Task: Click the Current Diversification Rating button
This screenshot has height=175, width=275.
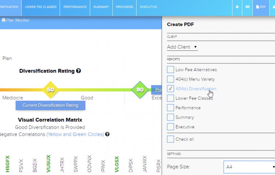Action: click(x=50, y=105)
